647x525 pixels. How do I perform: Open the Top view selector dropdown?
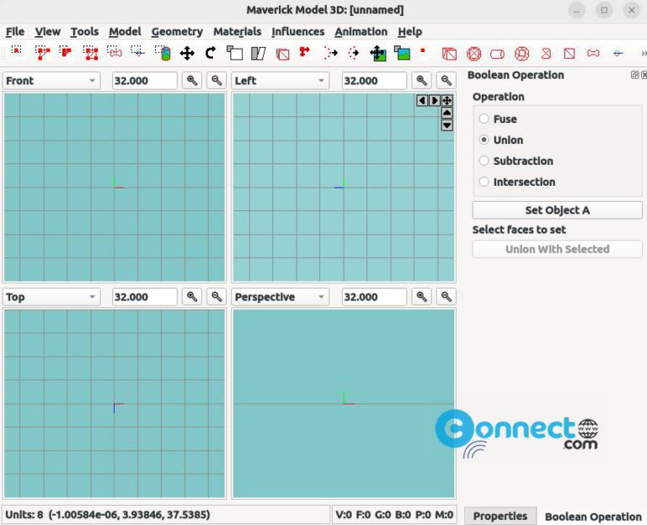pyautogui.click(x=51, y=297)
